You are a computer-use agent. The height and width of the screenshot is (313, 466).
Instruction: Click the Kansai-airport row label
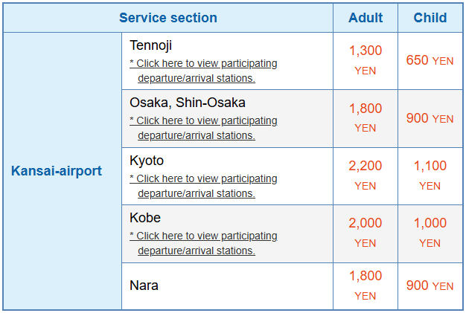[57, 171]
